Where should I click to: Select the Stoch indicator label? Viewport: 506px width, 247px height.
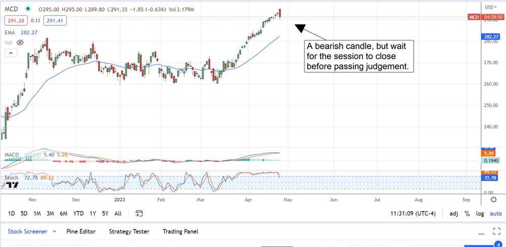pos(11,178)
